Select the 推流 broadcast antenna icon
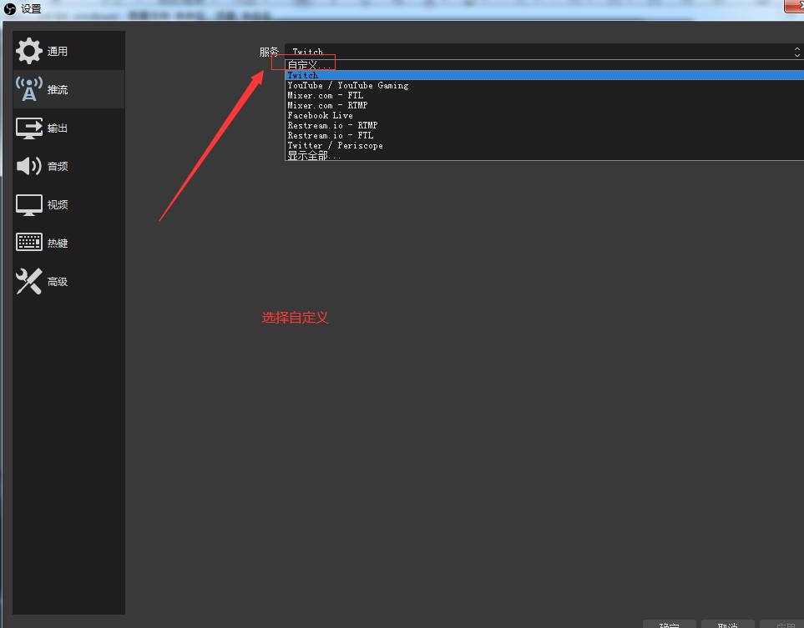The width and height of the screenshot is (804, 628). pos(29,89)
